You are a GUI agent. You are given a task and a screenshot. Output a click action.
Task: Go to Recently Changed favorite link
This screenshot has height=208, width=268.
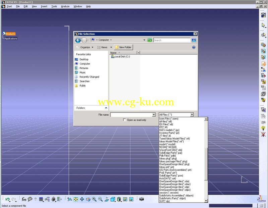coord(89,77)
